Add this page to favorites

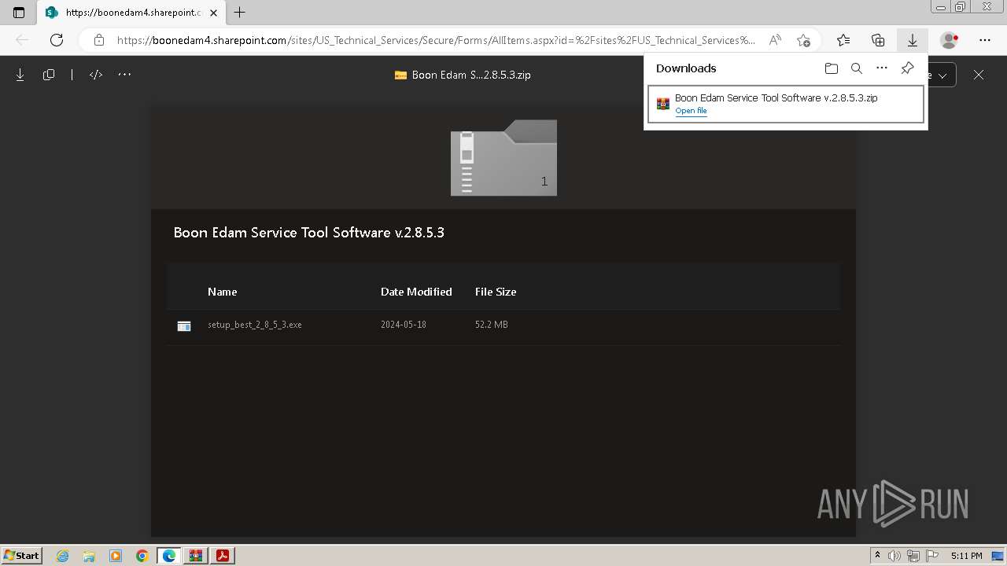pyautogui.click(x=803, y=40)
